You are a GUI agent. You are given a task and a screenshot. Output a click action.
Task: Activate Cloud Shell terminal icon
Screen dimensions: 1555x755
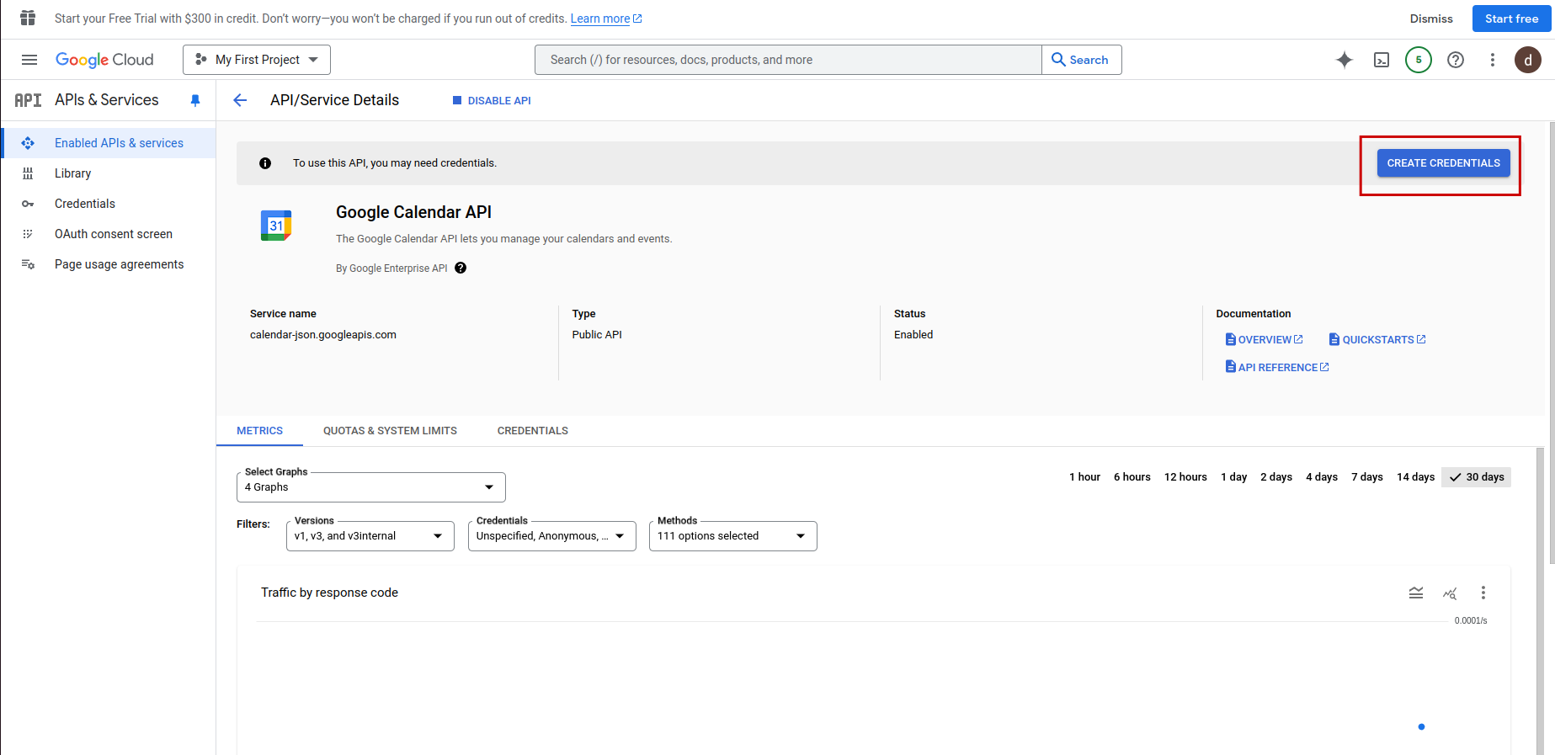1382,60
